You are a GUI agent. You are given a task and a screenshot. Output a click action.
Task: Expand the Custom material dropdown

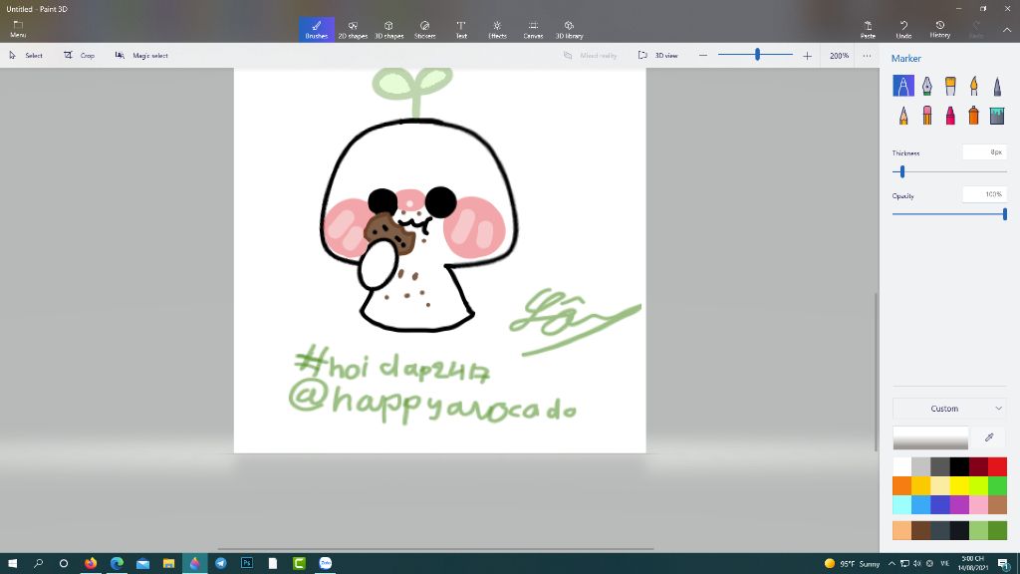tap(949, 409)
